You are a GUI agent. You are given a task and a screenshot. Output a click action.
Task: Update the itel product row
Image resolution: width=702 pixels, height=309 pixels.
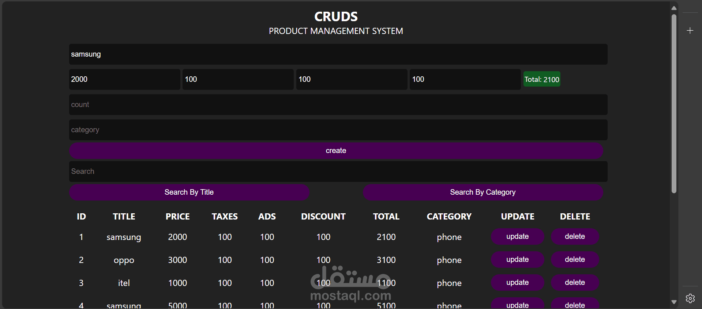(517, 283)
